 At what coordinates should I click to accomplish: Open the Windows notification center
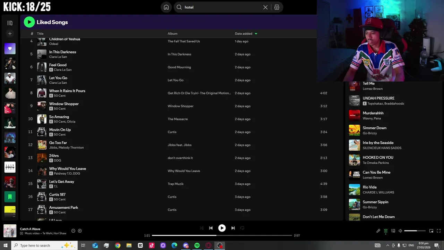(437, 245)
